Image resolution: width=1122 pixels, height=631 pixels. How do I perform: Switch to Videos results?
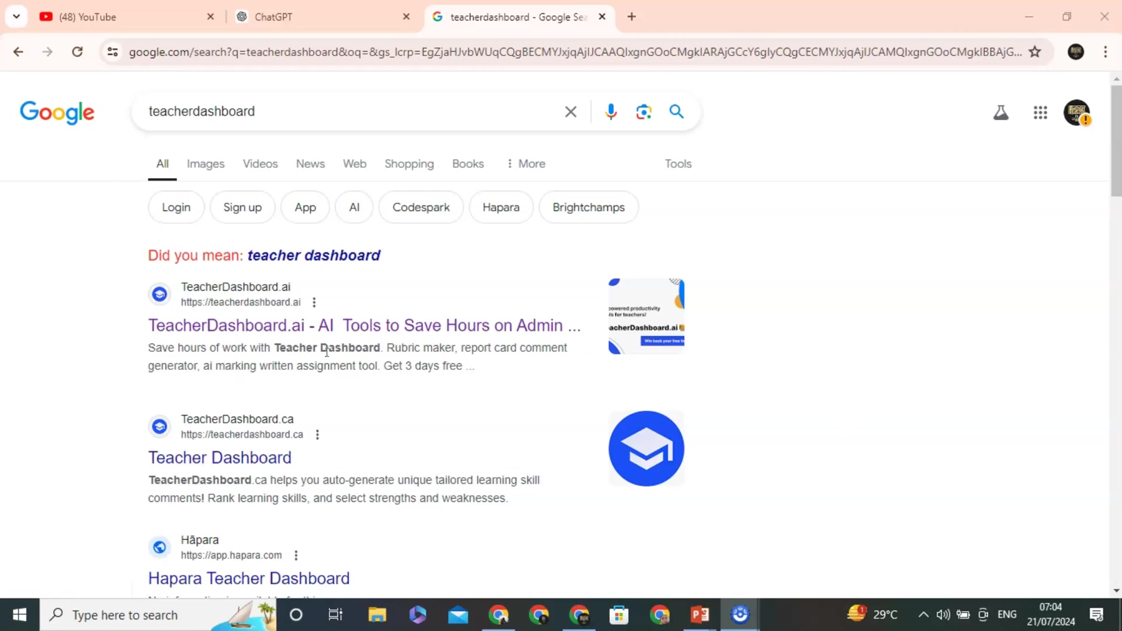260,164
